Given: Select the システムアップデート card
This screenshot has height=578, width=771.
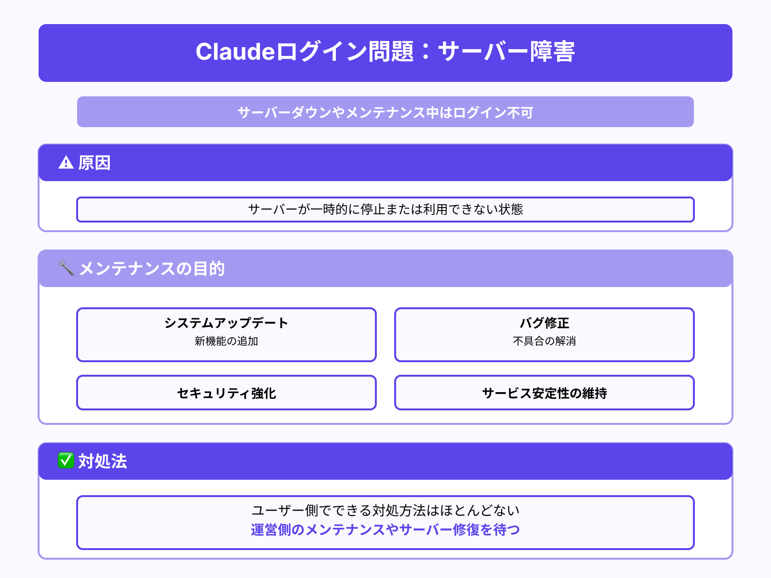Looking at the screenshot, I should 226,334.
